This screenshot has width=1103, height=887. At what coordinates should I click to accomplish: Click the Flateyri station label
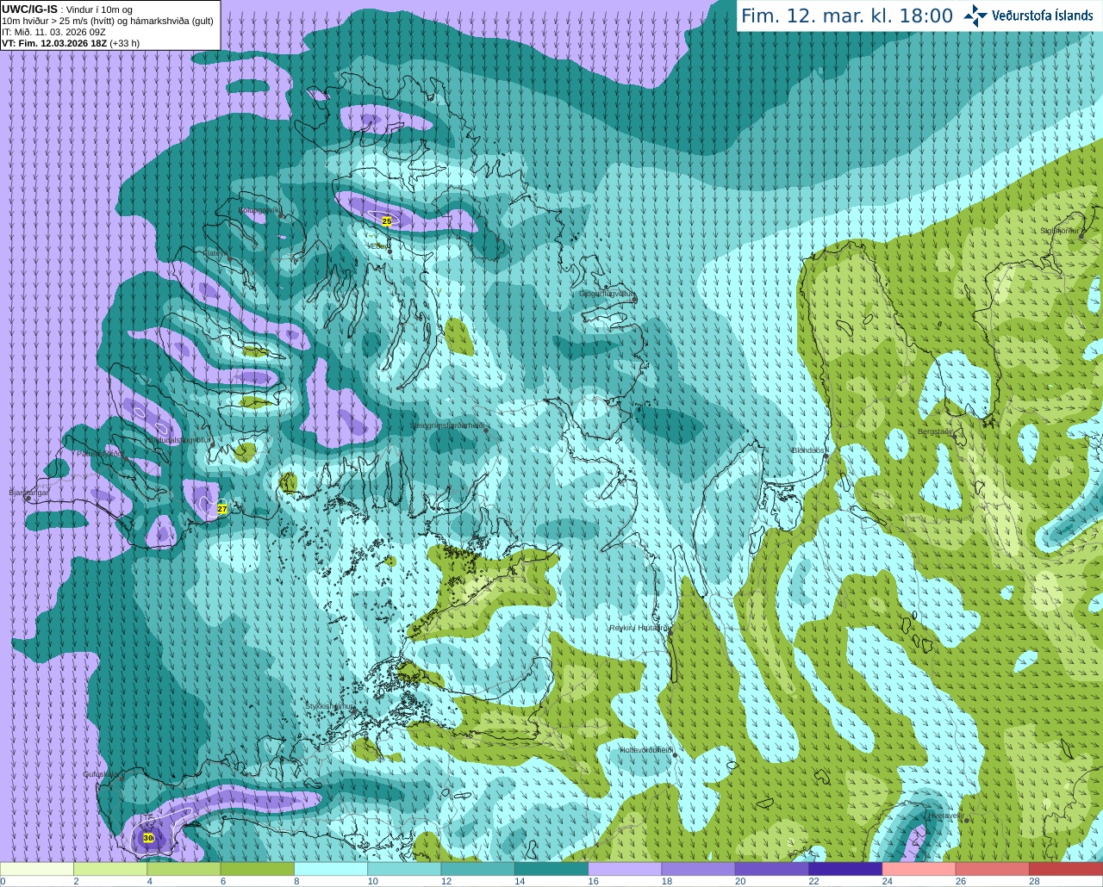click(x=215, y=253)
